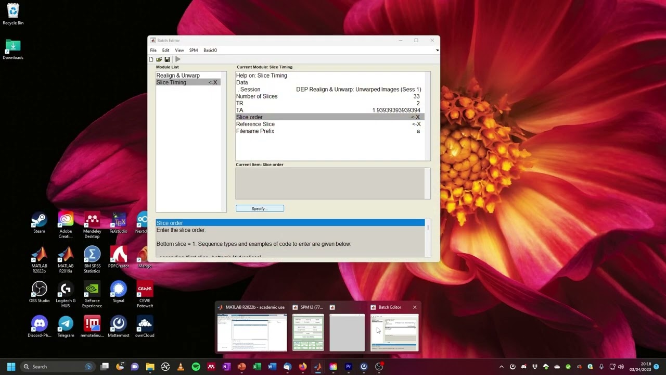The height and width of the screenshot is (375, 666).
Task: Open TeXstudio desktop shortcut
Action: (x=119, y=223)
